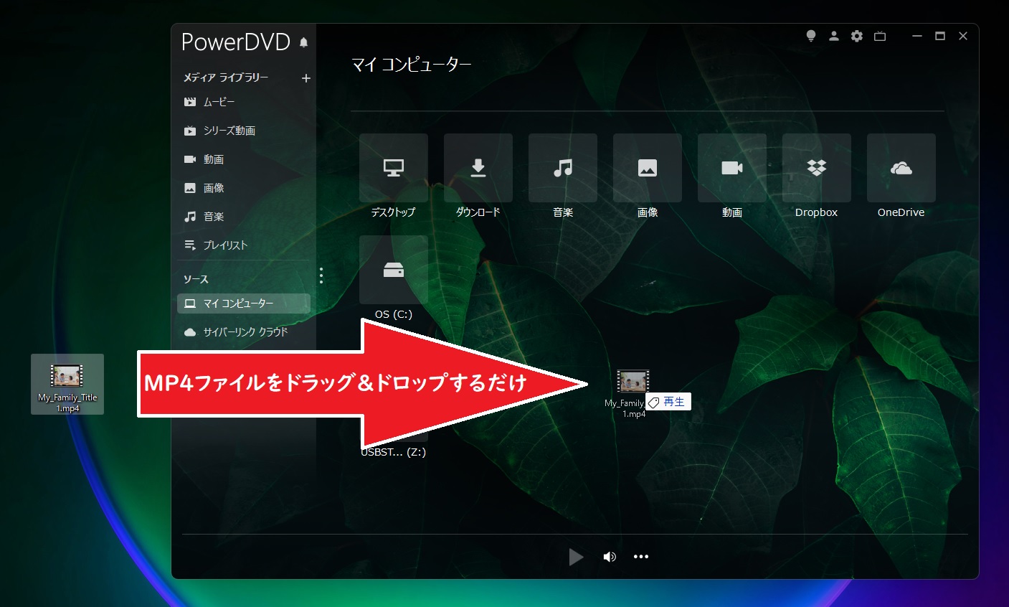This screenshot has width=1009, height=607.
Task: Click the lightbulb tips icon
Action: [x=811, y=36]
